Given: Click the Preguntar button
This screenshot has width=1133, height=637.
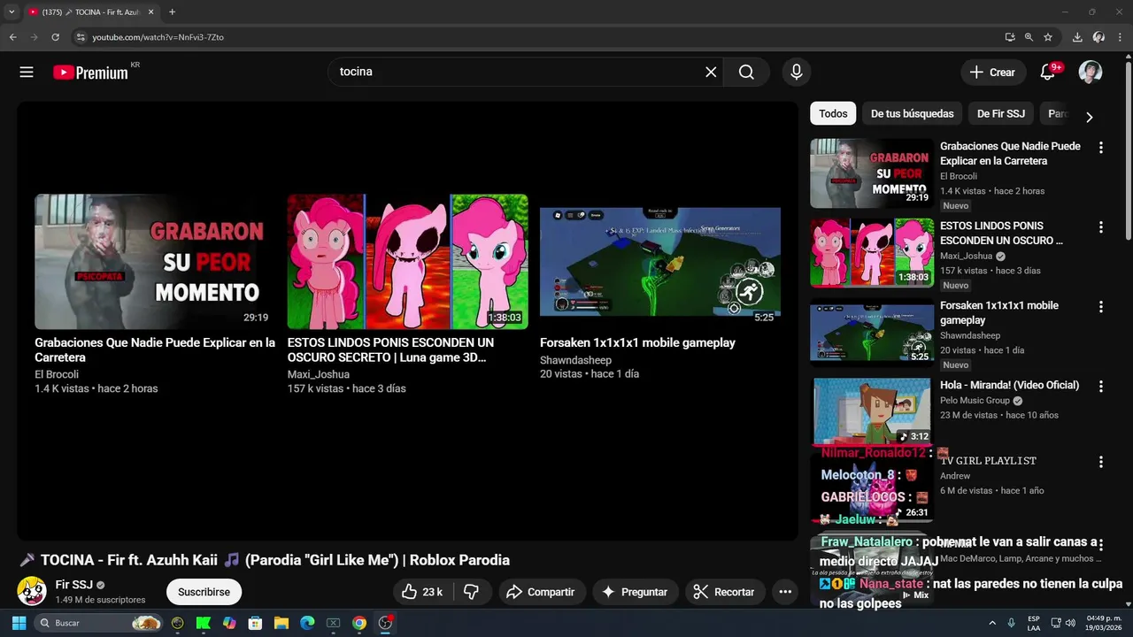Looking at the screenshot, I should (635, 592).
